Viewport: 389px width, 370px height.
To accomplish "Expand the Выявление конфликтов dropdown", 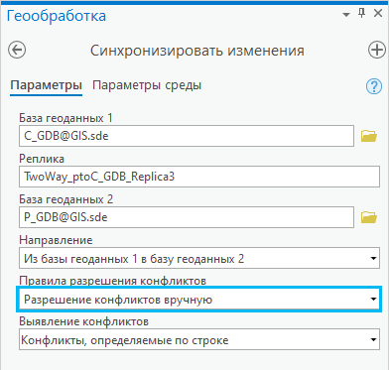I will (373, 339).
